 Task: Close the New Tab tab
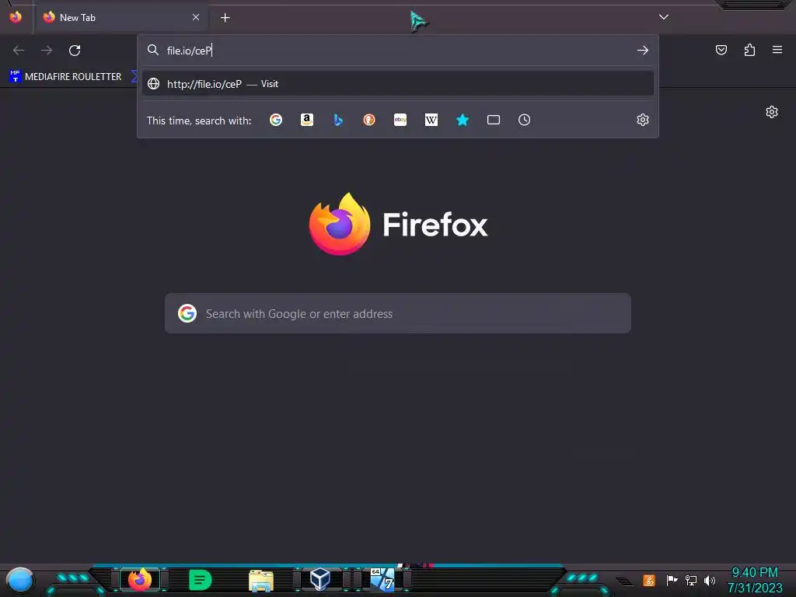point(196,17)
